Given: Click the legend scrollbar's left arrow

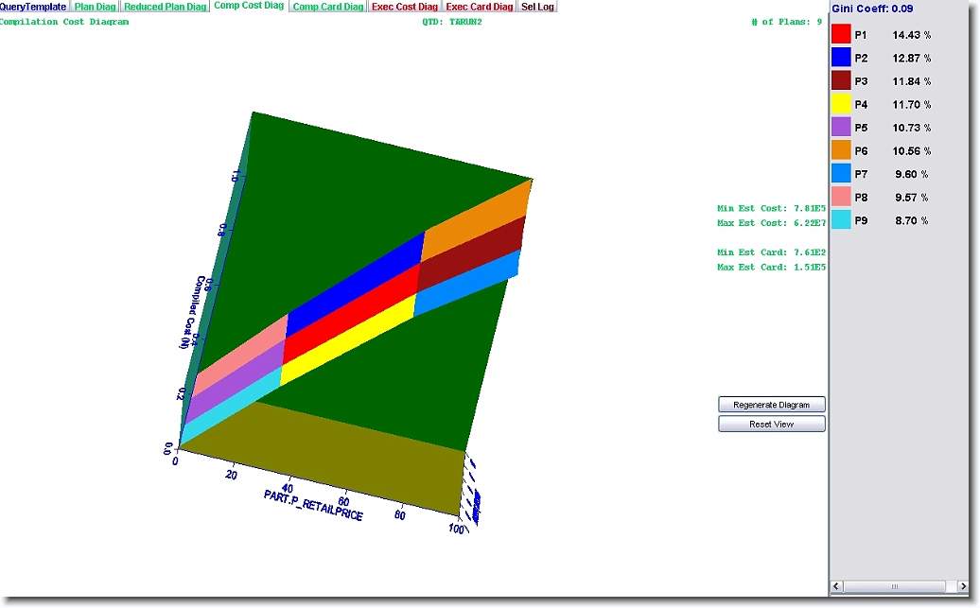Looking at the screenshot, I should (x=837, y=587).
